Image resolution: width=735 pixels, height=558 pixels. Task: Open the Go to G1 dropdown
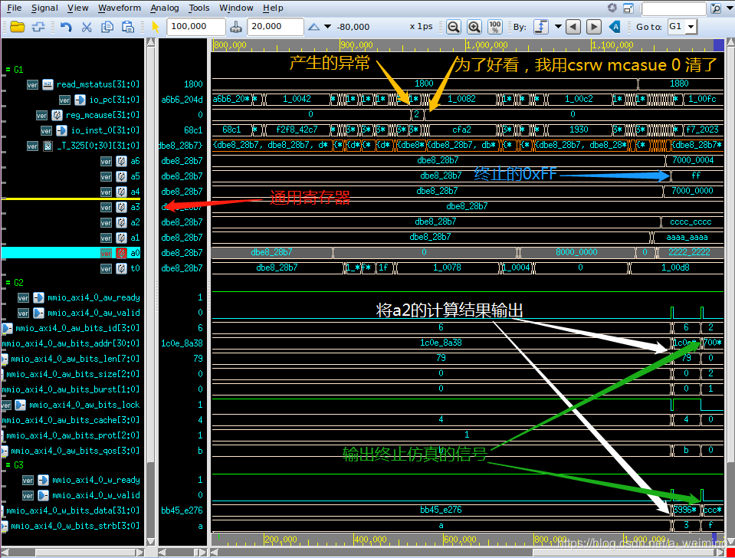[691, 27]
